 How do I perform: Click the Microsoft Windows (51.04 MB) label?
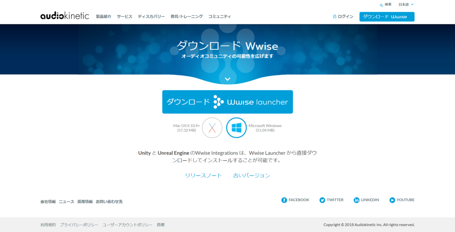pos(265,128)
